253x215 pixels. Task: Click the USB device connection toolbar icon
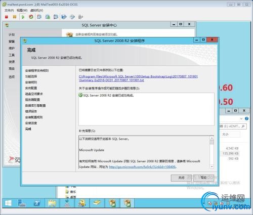point(80,17)
